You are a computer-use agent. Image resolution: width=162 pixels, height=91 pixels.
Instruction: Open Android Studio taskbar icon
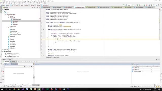click(x=39, y=89)
